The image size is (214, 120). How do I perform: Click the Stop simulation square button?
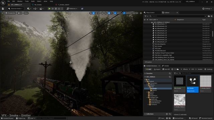(x=56, y=9)
